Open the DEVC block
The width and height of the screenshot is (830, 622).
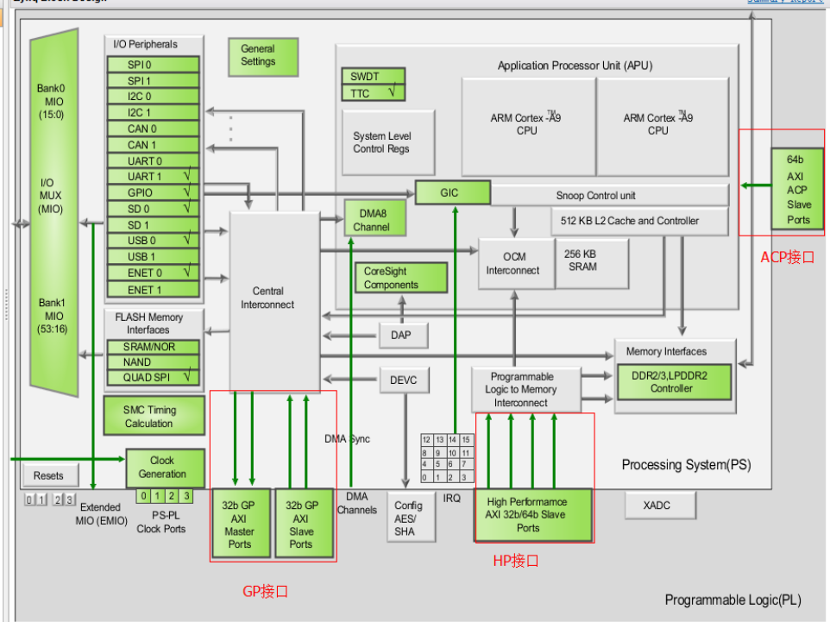(x=403, y=379)
